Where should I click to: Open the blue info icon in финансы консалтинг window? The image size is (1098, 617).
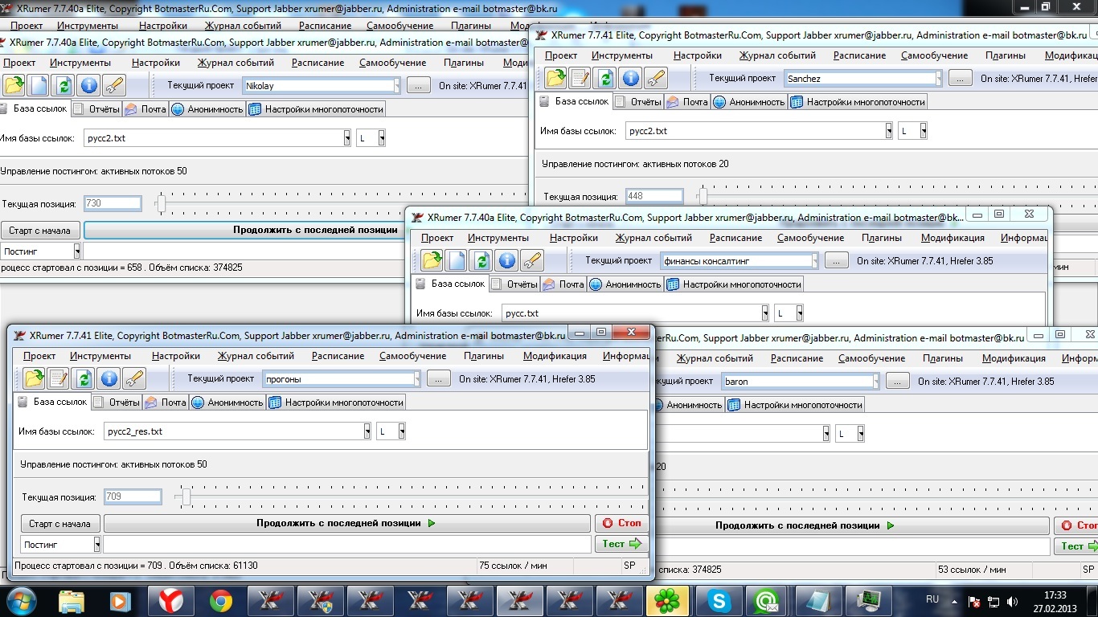pyautogui.click(x=507, y=260)
